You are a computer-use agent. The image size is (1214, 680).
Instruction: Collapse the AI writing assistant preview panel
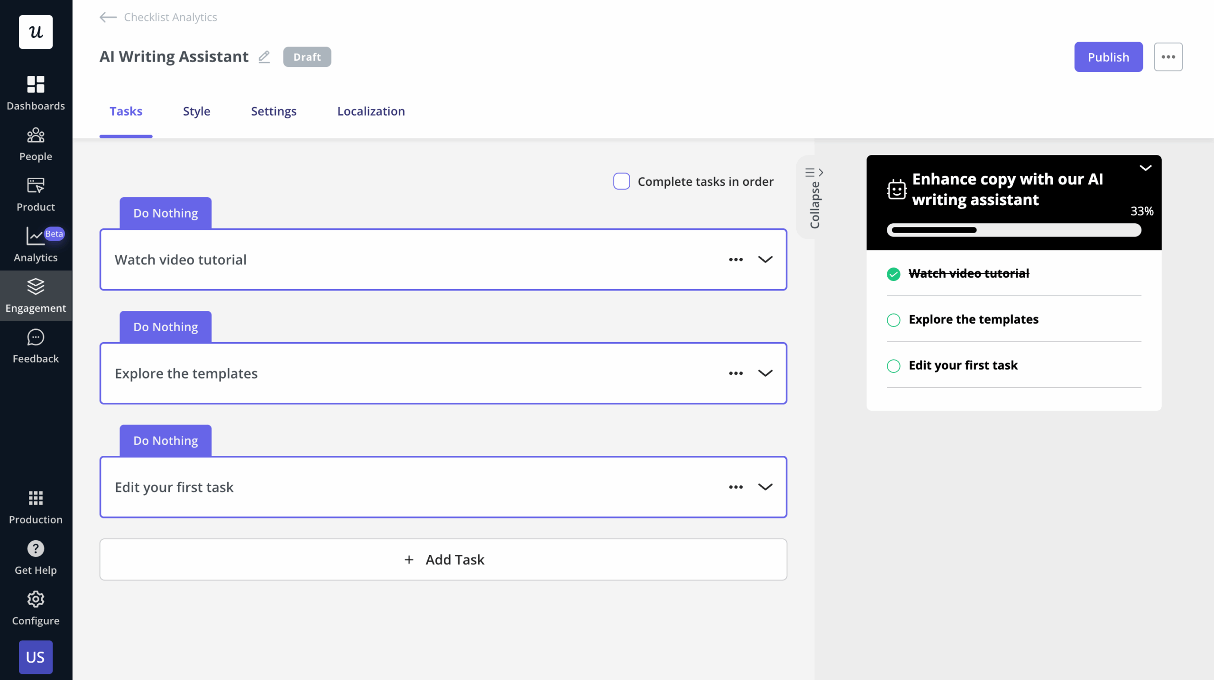(x=1146, y=167)
